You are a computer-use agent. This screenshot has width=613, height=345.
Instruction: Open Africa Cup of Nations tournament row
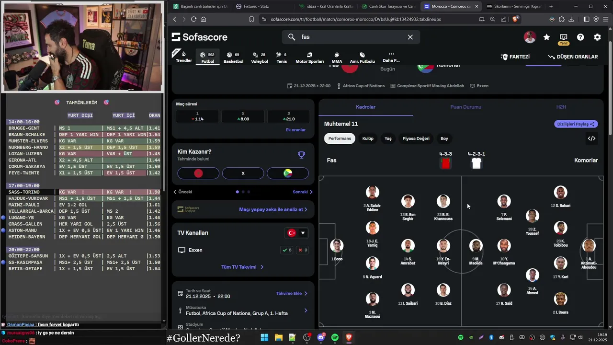(x=243, y=310)
